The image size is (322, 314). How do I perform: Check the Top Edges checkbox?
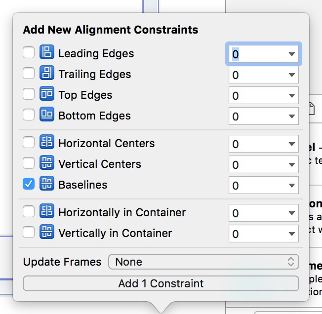tap(29, 95)
